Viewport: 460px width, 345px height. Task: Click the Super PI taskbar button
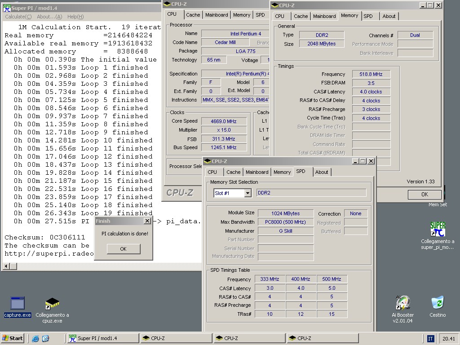click(x=102, y=338)
